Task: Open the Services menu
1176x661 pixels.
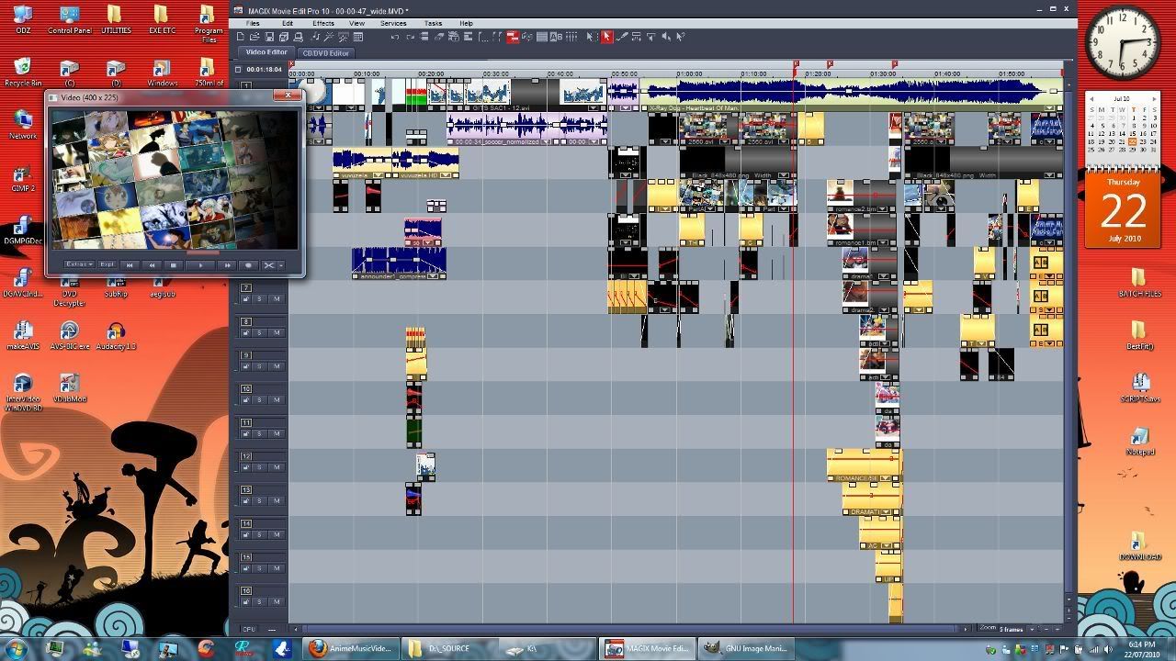Action: [x=393, y=23]
